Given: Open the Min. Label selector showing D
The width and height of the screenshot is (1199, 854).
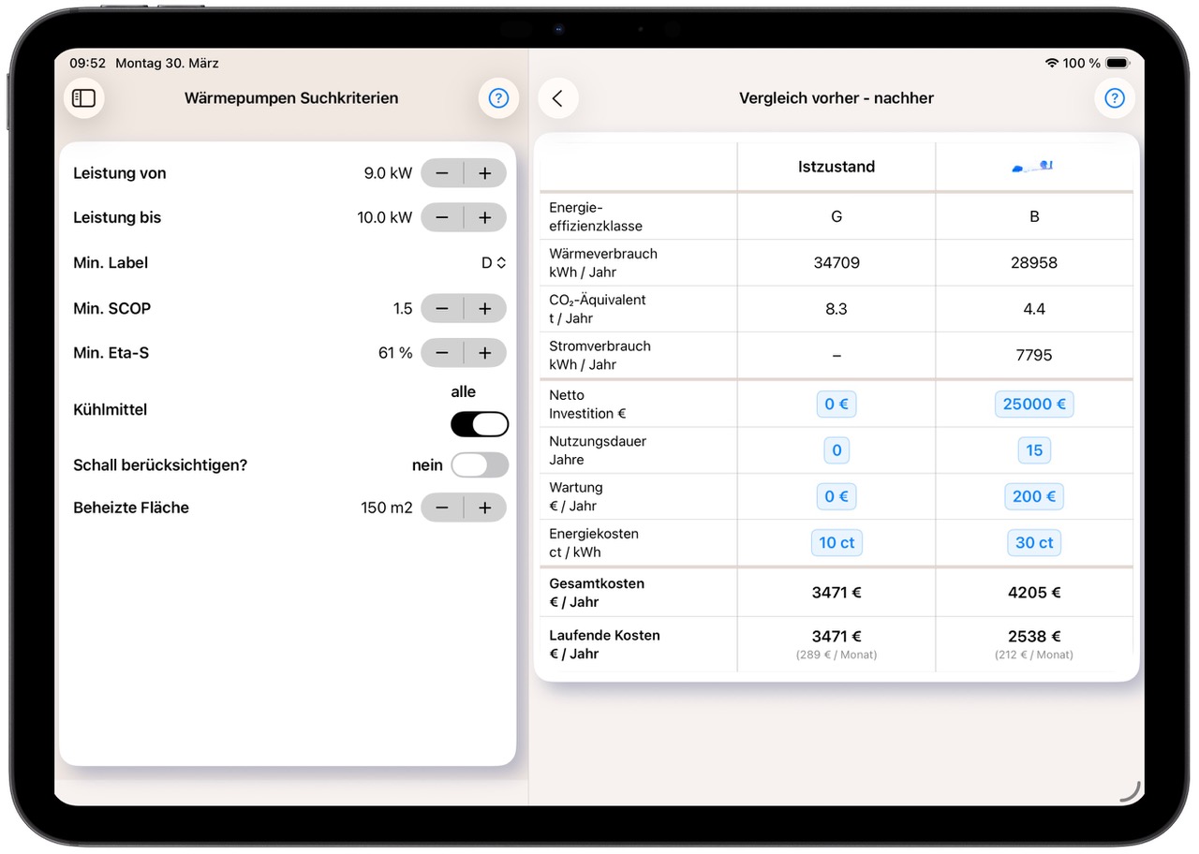Looking at the screenshot, I should tap(494, 263).
